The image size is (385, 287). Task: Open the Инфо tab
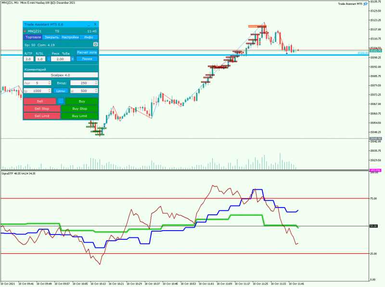(89, 37)
